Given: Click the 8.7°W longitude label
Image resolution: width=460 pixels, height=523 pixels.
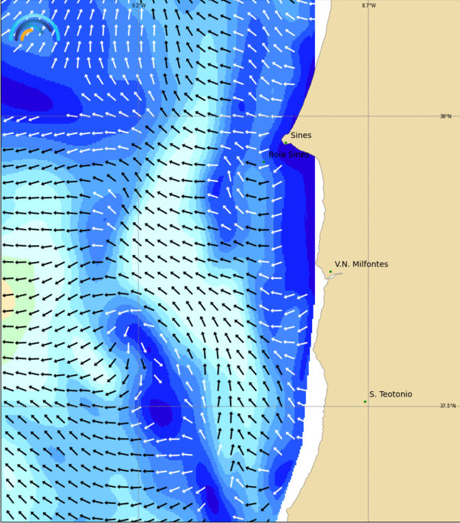Looking at the screenshot, I should pyautogui.click(x=369, y=5).
